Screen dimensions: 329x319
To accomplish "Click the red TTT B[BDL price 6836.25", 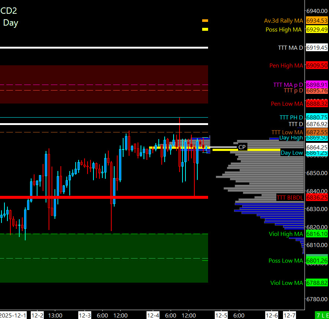I will (x=316, y=198).
